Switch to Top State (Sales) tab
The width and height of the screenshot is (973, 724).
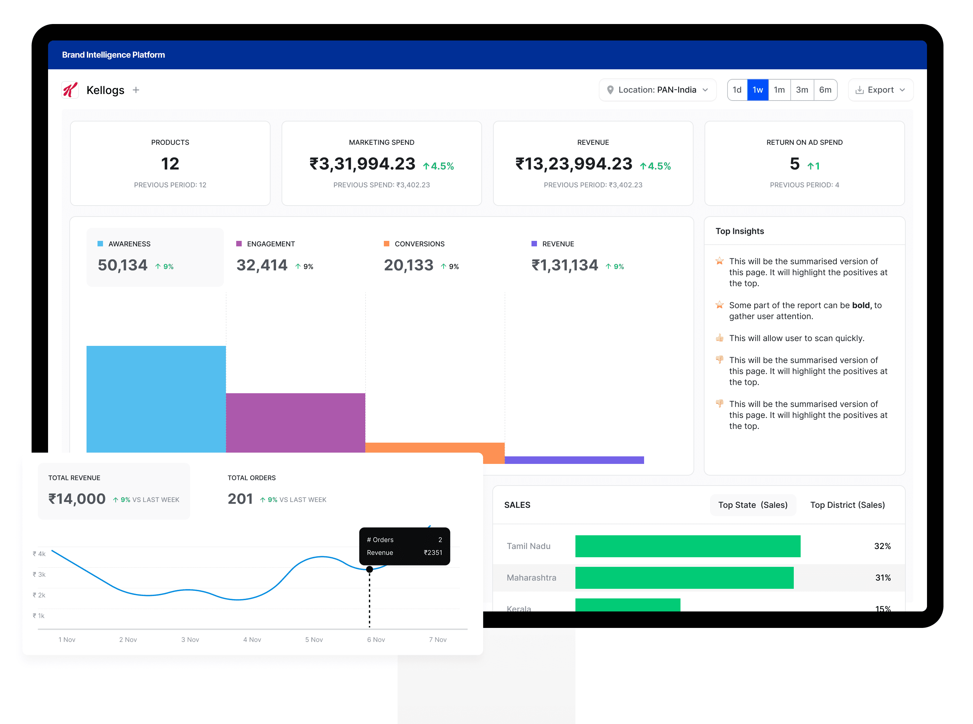pyautogui.click(x=753, y=505)
